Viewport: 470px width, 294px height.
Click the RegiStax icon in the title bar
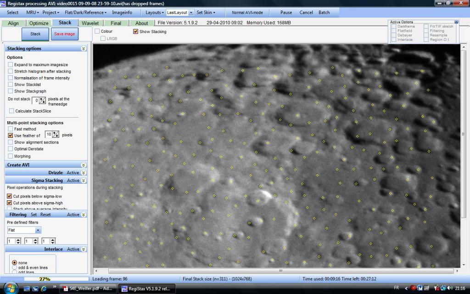coord(4,3)
